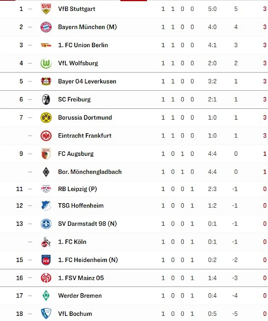The height and width of the screenshot is (321, 268).
Task: Click the Borussia Dortmund BVB logo
Action: point(46,117)
